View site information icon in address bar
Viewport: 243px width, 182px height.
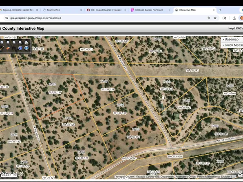pyautogui.click(x=7, y=18)
